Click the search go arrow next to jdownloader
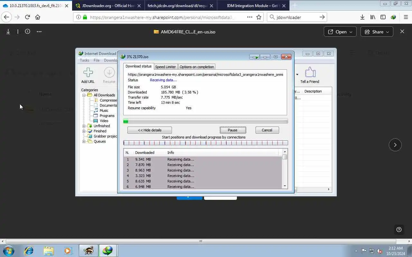This screenshot has width=412, height=257. tap(322, 17)
